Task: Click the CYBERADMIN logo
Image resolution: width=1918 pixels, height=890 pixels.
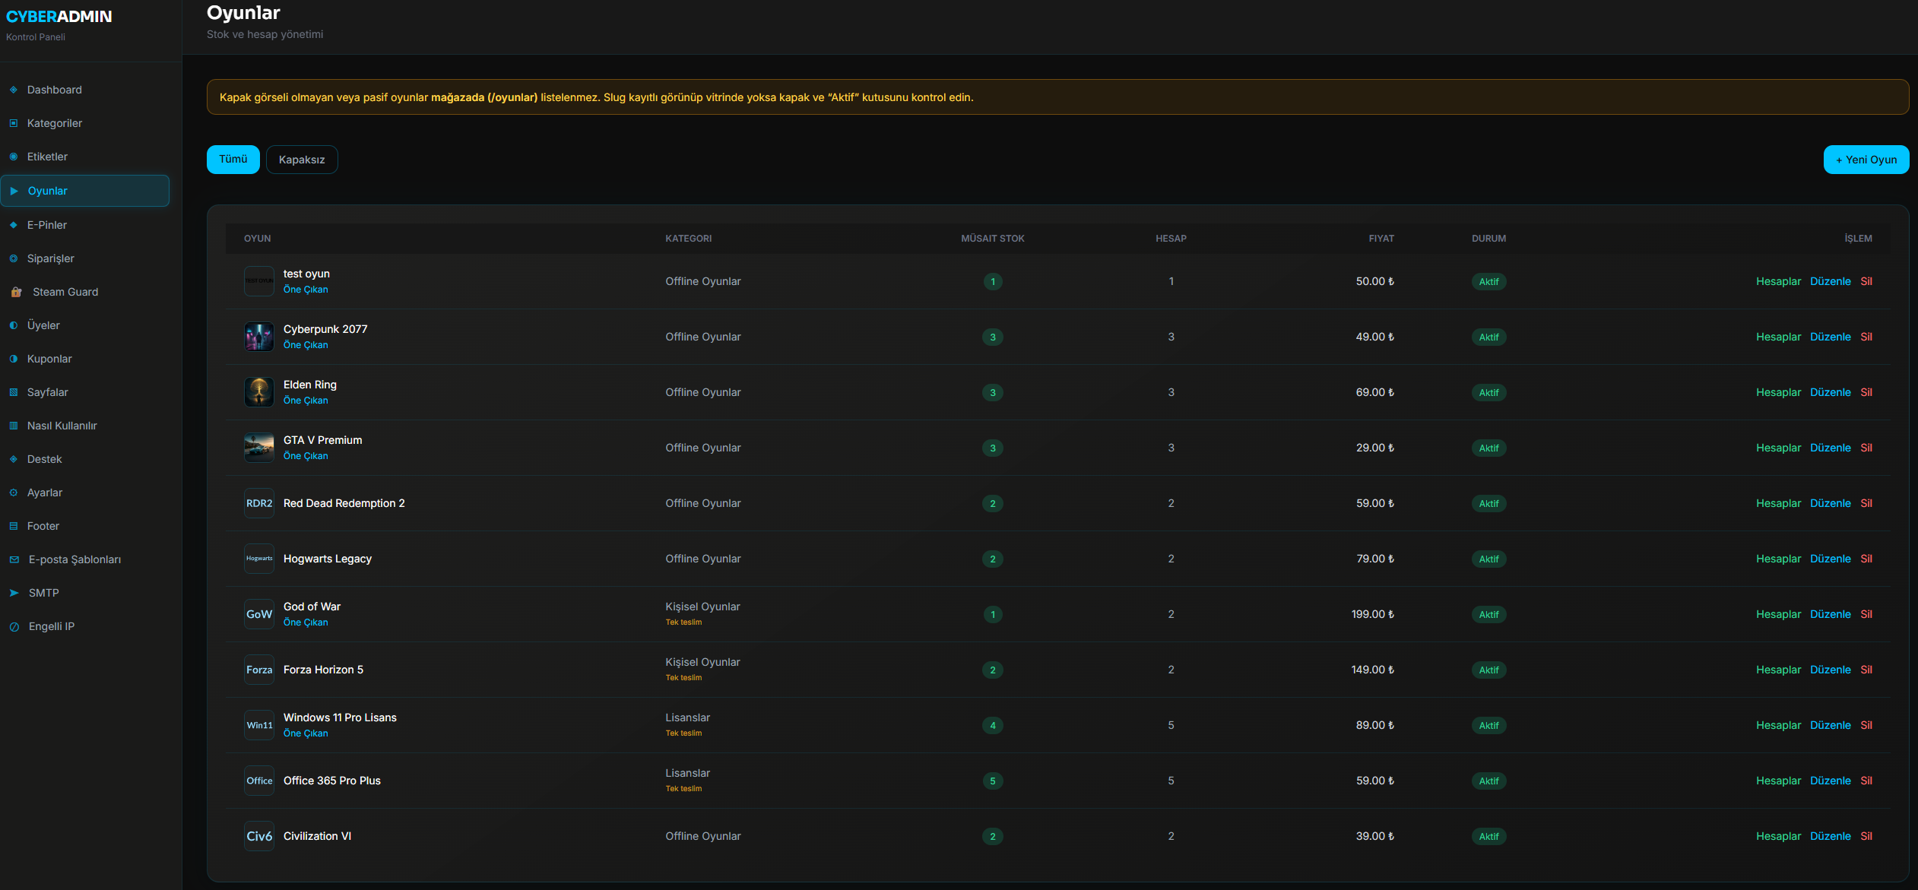Action: point(59,17)
